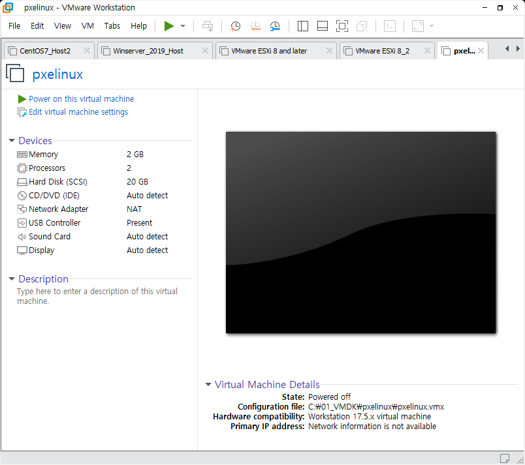
Task: Close the pxelinux tab
Action: (481, 51)
